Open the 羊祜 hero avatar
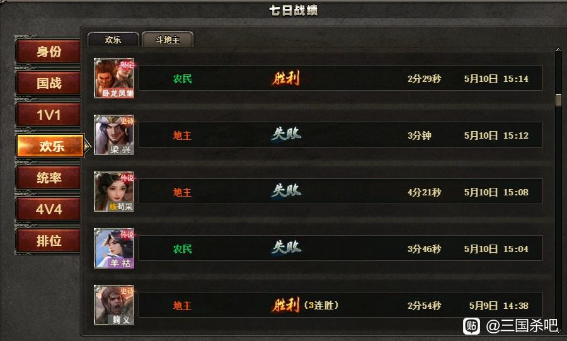The height and width of the screenshot is (341, 567). (x=114, y=248)
